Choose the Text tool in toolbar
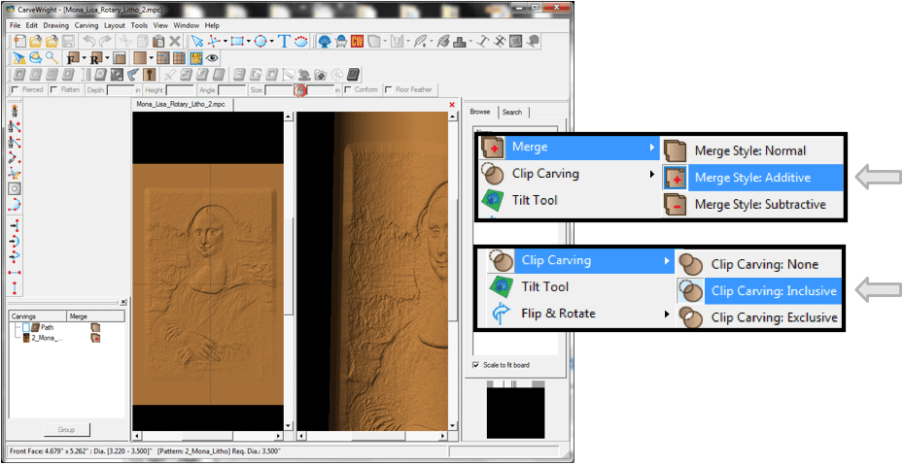Screen dimensions: 904x465 [284, 42]
